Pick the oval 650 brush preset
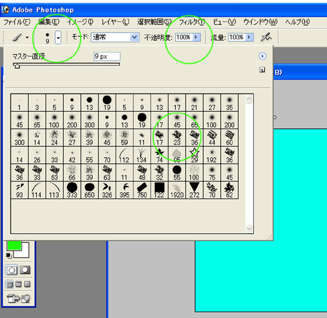 [x=89, y=190]
